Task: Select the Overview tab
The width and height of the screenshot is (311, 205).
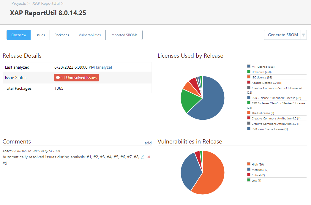Action: [19, 35]
